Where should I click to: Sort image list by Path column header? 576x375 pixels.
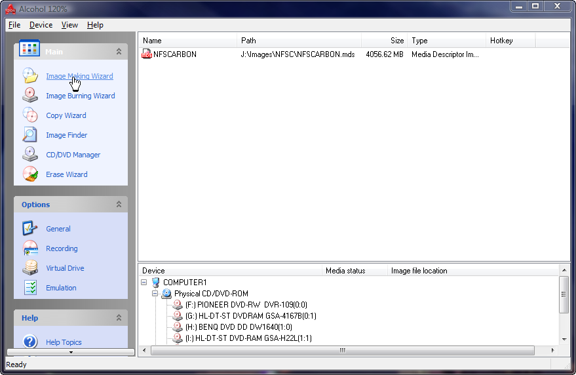(299, 41)
